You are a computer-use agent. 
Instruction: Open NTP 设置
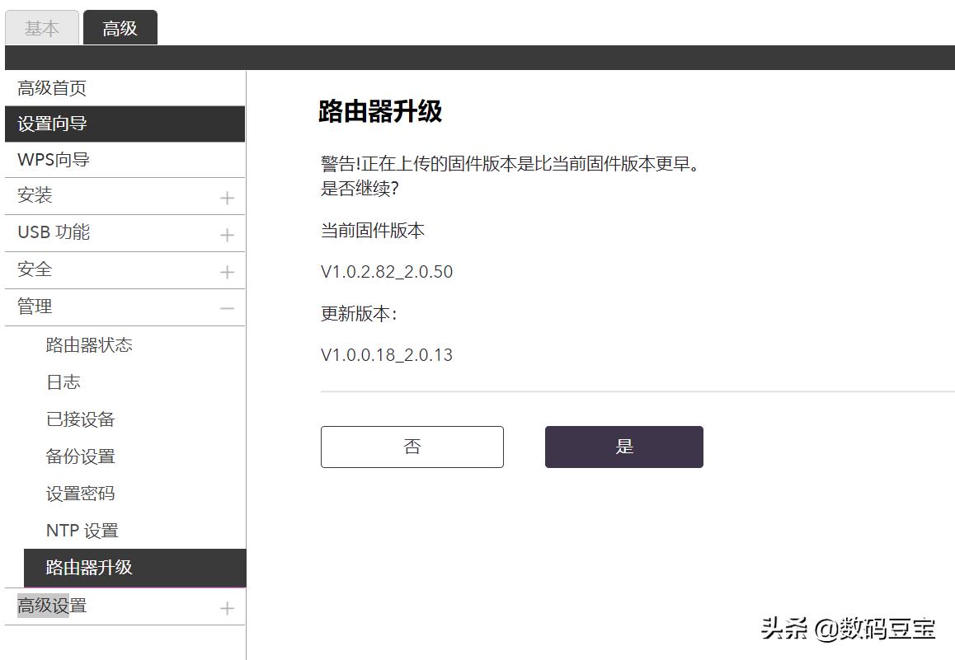81,530
